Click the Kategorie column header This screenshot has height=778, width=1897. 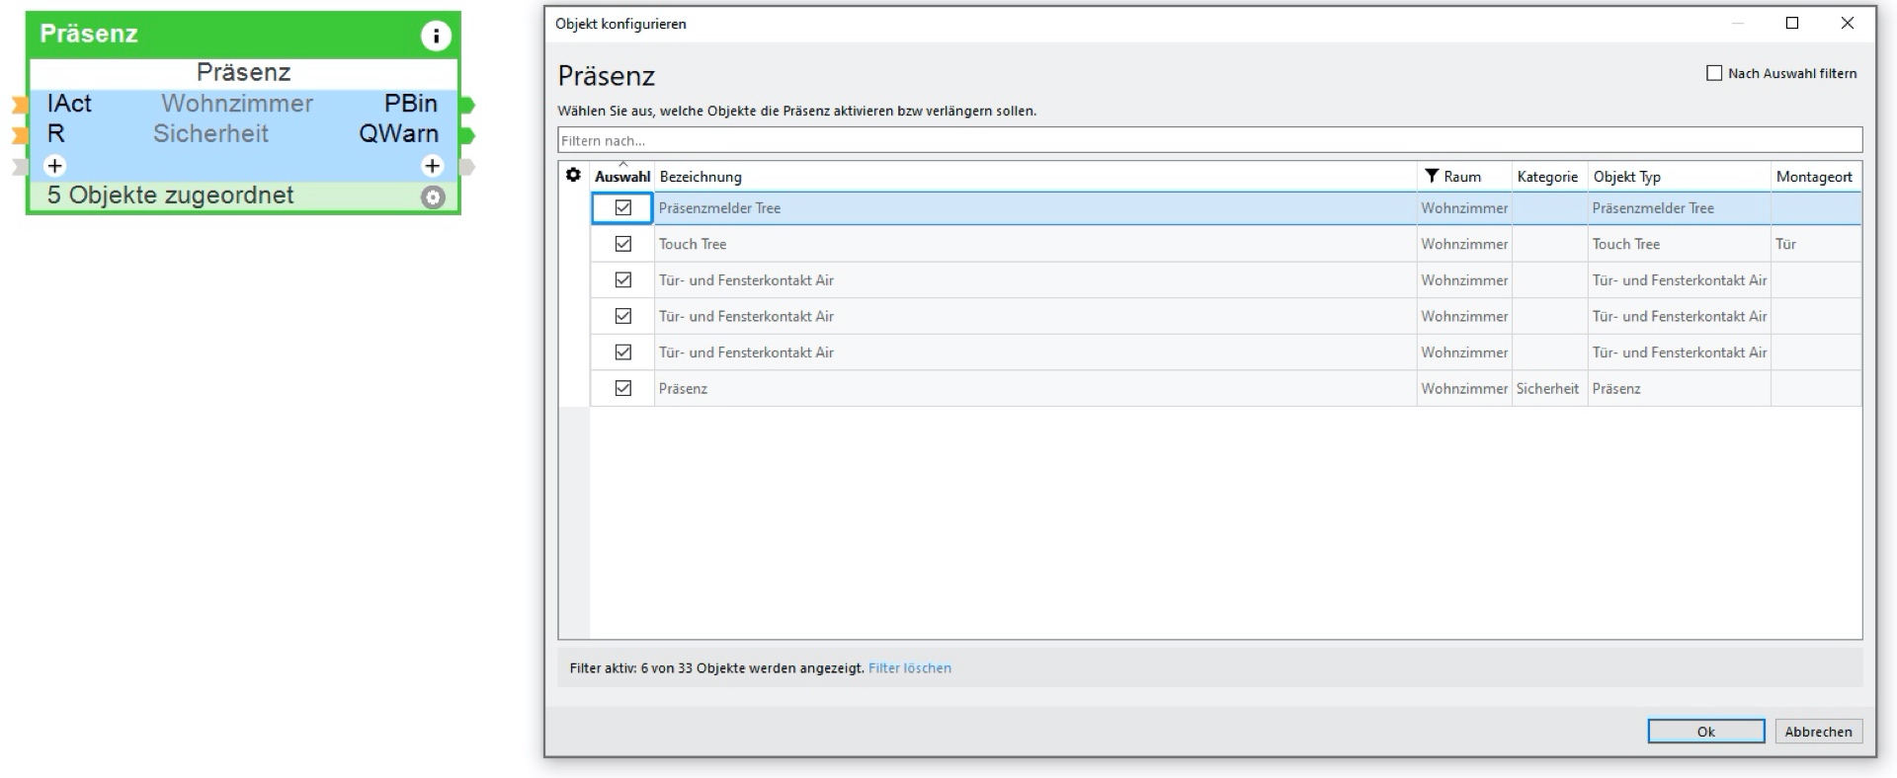[1547, 177]
